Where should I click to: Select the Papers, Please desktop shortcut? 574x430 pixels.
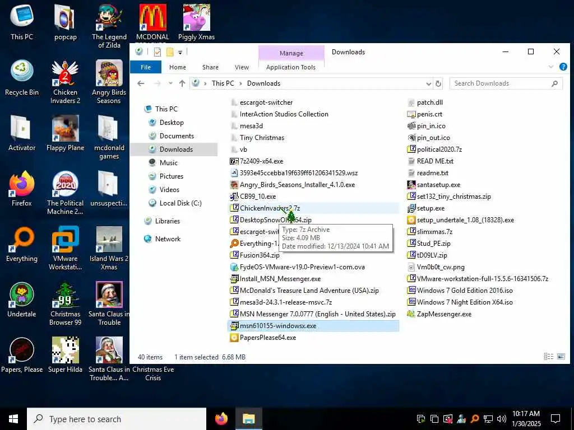tap(22, 354)
